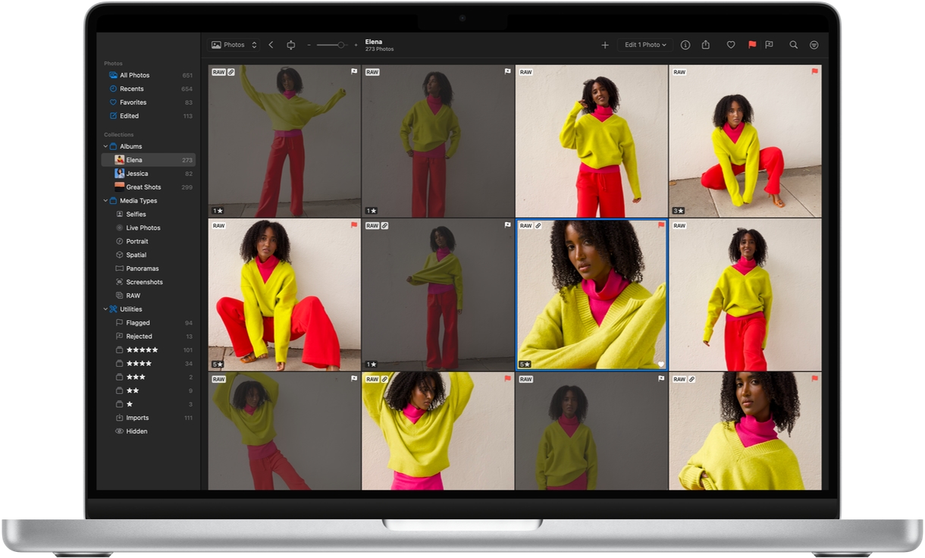Click the add (+) button in toolbar
The image size is (925, 558).
pyautogui.click(x=605, y=45)
